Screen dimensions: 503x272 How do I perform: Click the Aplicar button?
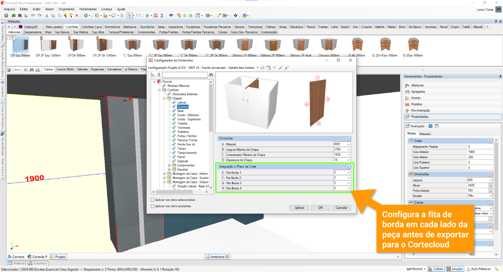point(299,207)
